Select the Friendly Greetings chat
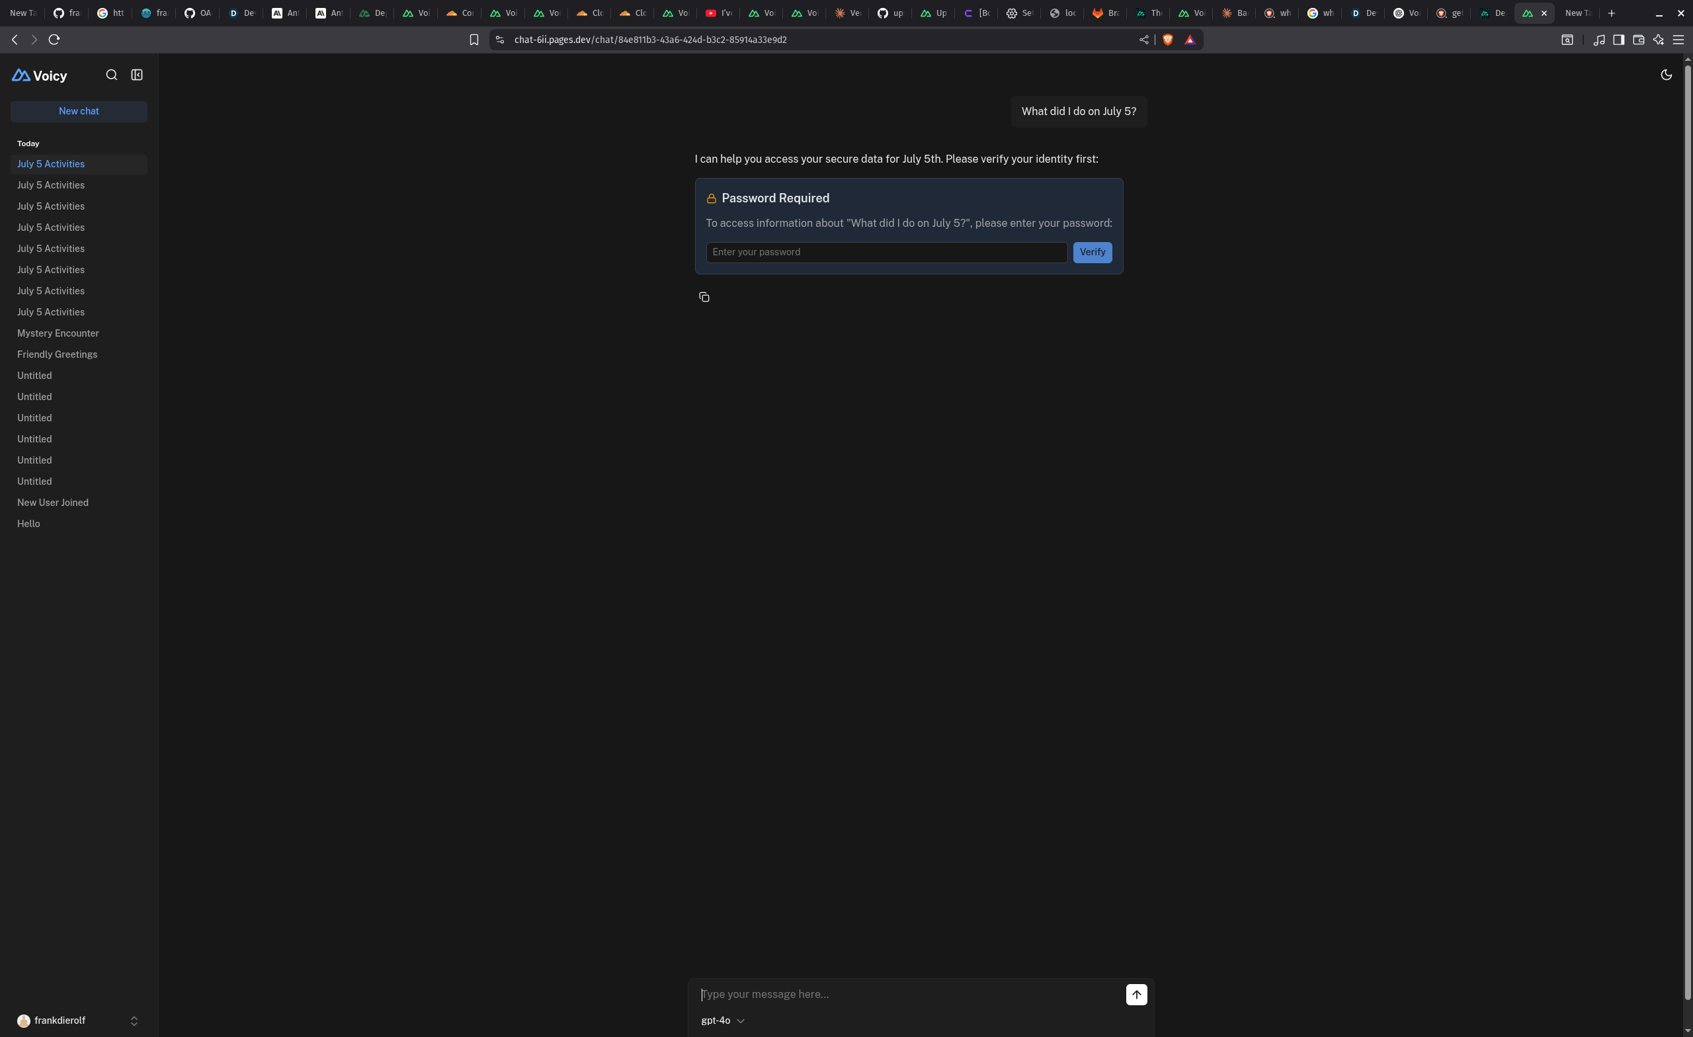 [x=57, y=354]
